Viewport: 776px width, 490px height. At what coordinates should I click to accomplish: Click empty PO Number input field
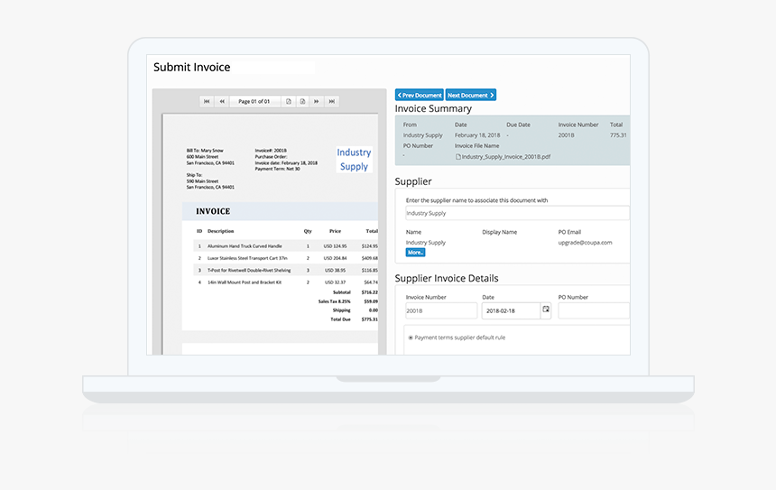594,310
